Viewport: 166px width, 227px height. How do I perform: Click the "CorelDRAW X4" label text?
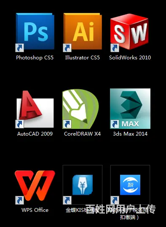82,134
